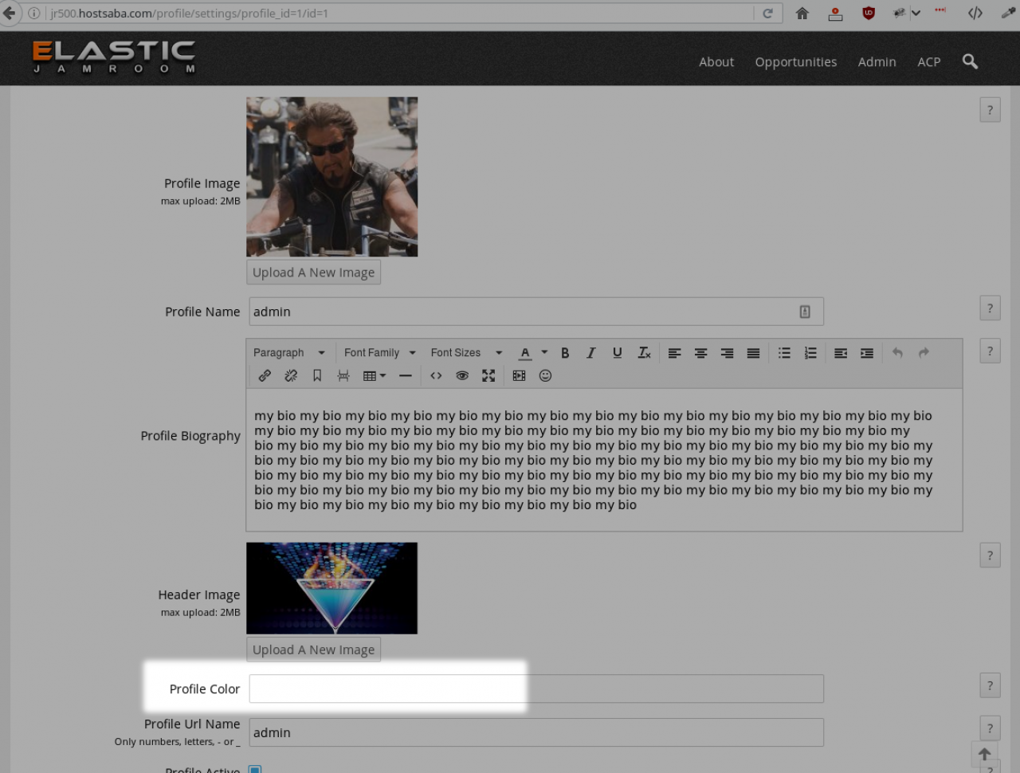
Task: Justify the biography text
Action: pos(753,353)
